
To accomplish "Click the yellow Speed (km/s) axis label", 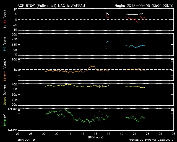I will tap(5, 94).
